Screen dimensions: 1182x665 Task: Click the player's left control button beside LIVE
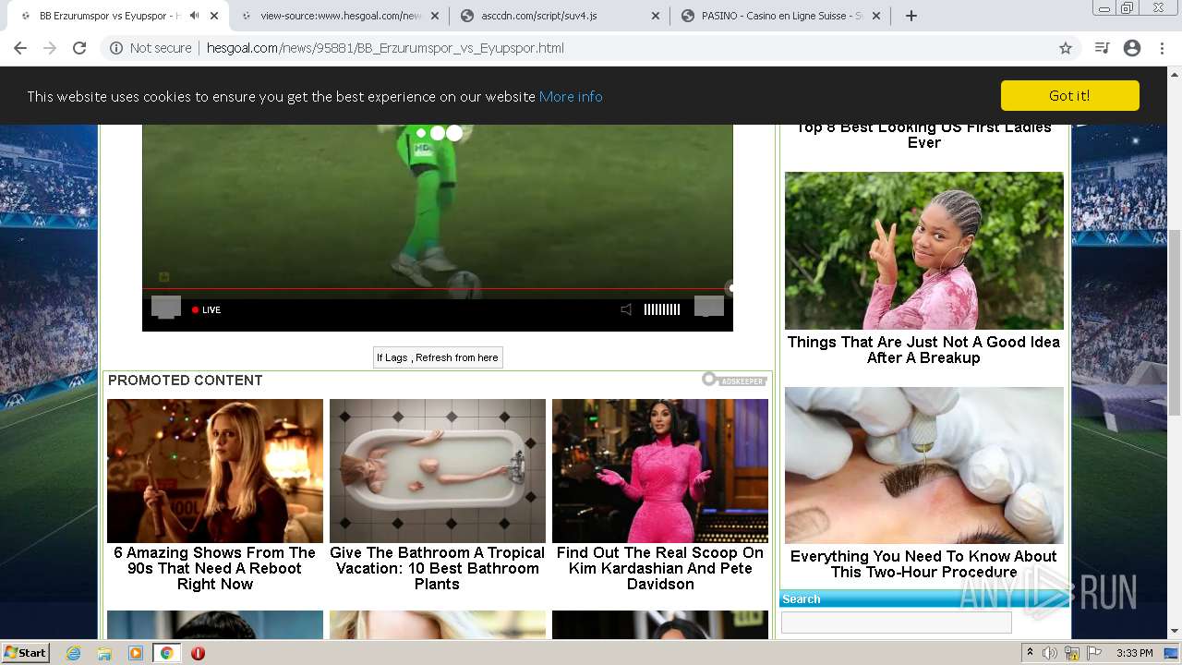coord(166,307)
